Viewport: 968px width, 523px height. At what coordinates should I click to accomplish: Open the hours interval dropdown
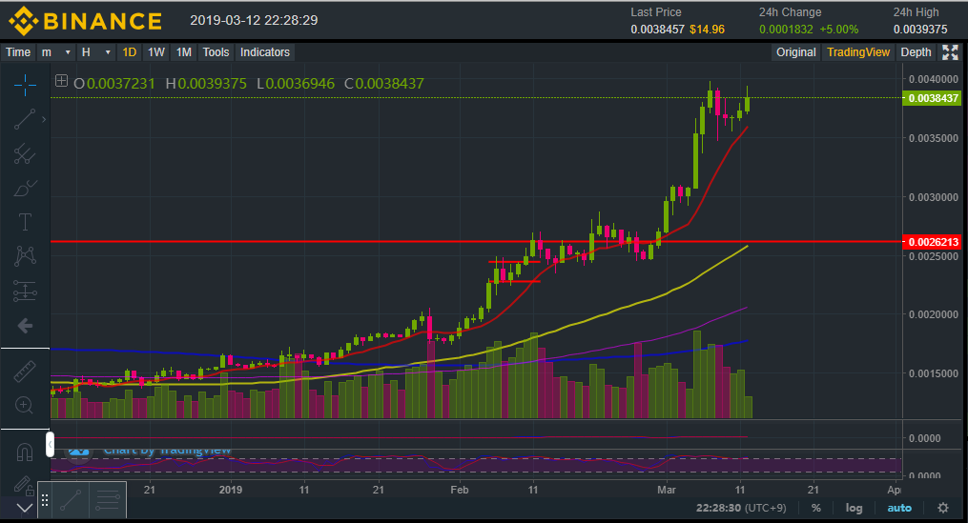(96, 52)
